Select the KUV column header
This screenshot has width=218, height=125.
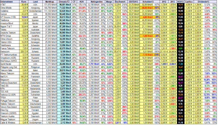tap(82, 2)
